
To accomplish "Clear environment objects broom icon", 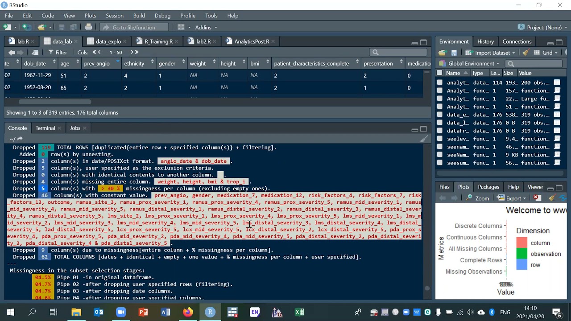I will click(x=525, y=53).
